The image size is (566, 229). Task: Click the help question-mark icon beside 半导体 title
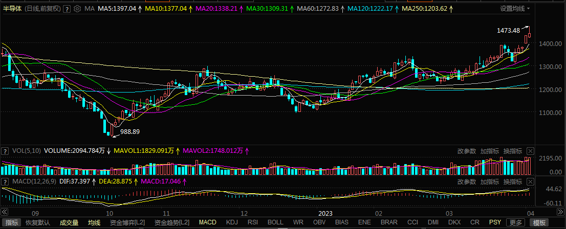(66, 9)
